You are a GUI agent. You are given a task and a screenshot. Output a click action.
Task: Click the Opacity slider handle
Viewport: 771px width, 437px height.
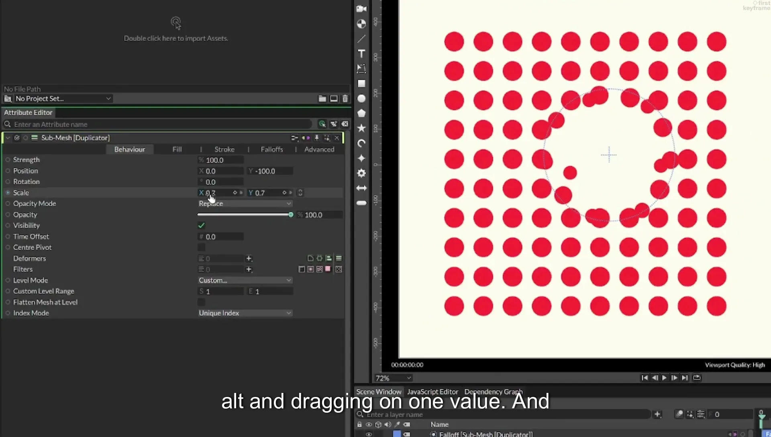(x=291, y=215)
